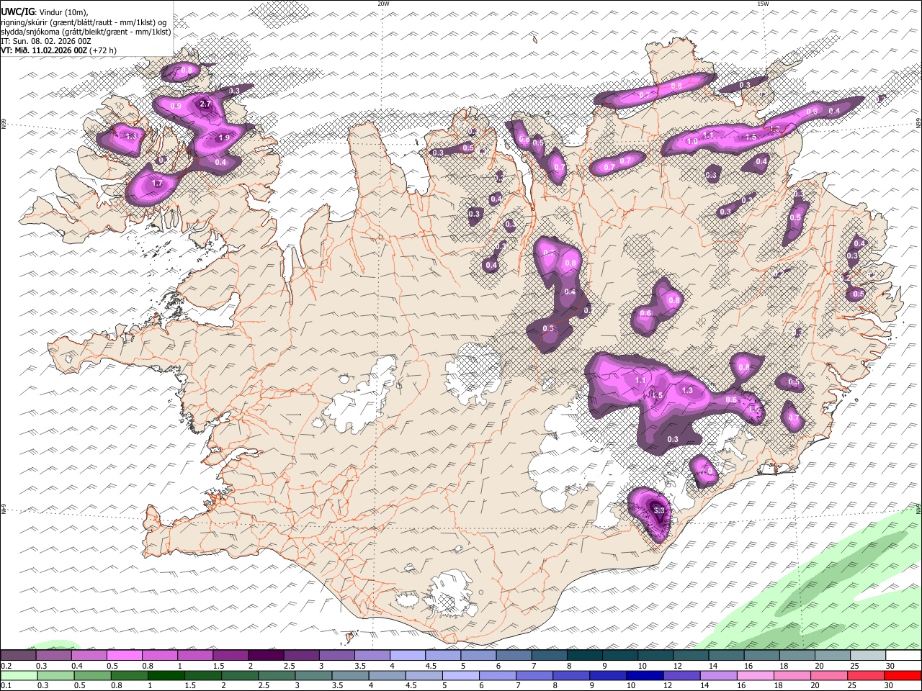Select the "1.0" snowfall value in the northeast
This screenshot has width=922, height=691.
point(692,142)
